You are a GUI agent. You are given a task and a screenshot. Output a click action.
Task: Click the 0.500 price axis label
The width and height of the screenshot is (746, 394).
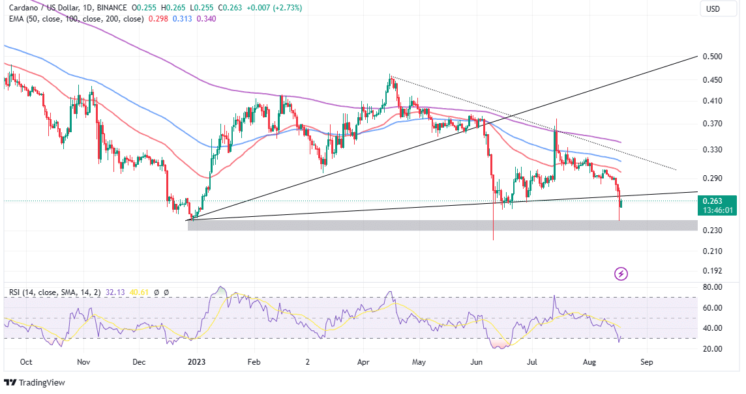[712, 57]
